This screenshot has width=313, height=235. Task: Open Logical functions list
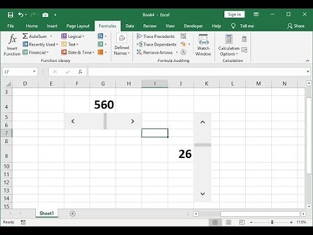[x=73, y=37]
